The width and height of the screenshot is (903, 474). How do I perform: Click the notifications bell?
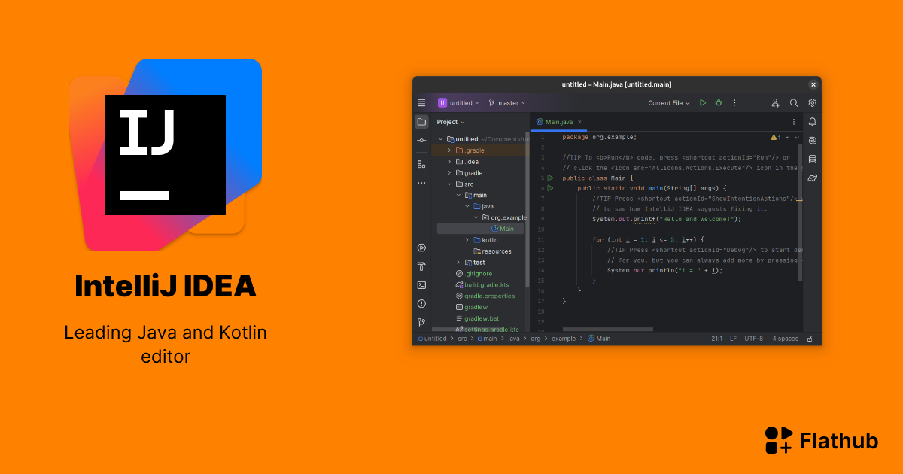coord(812,121)
